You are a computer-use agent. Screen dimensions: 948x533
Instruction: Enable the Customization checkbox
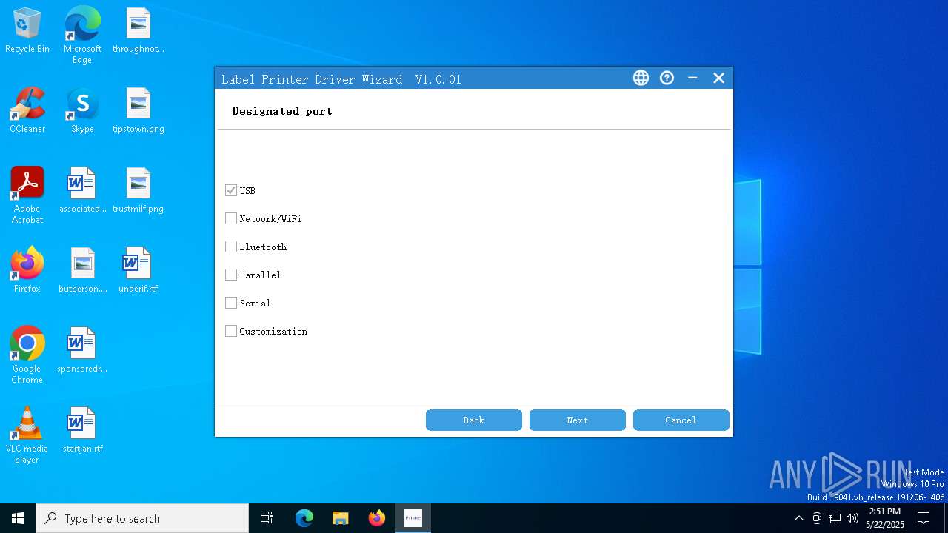(x=231, y=331)
